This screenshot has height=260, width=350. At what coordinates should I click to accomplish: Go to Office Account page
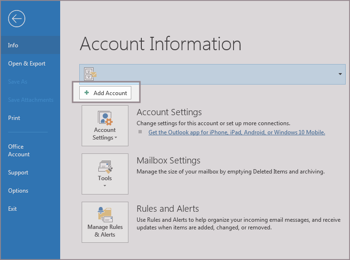click(19, 151)
